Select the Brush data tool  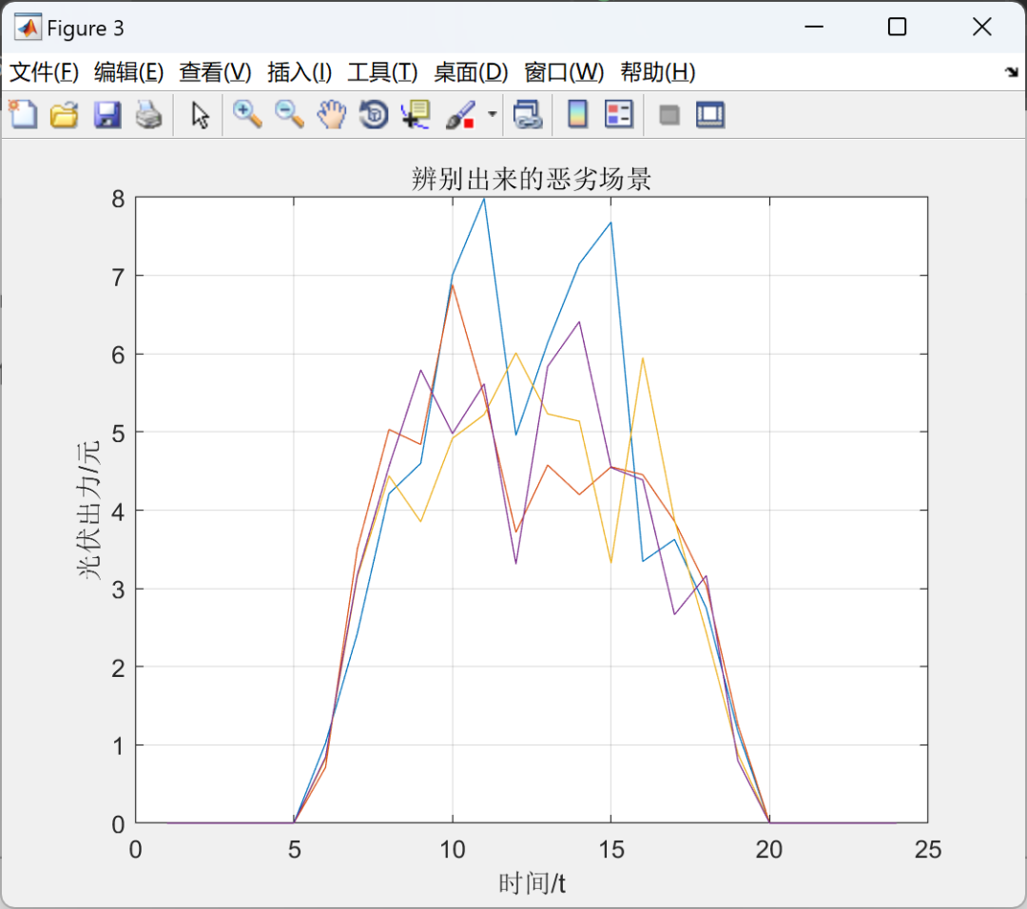(460, 115)
